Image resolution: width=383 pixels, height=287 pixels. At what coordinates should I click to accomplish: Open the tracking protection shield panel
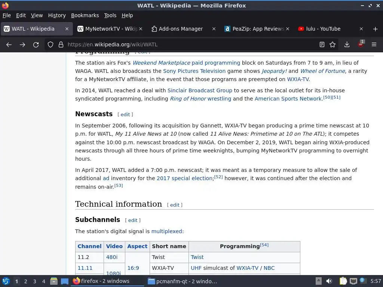point(50,45)
